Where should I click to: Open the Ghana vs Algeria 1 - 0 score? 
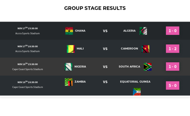(173, 31)
